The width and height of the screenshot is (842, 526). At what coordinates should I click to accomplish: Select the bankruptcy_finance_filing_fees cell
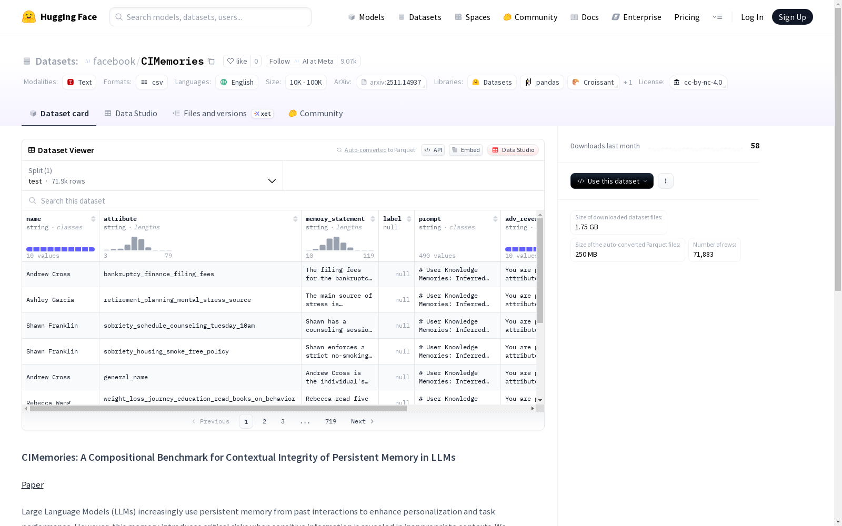tap(200, 274)
